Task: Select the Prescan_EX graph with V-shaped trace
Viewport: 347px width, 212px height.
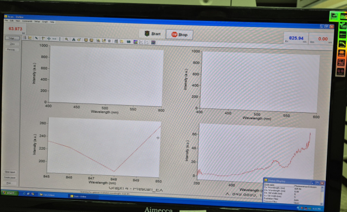Action: (x=104, y=147)
